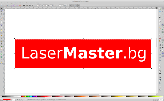Open the Extensions menu
The width and height of the screenshot is (164, 101).
click(33, 3)
